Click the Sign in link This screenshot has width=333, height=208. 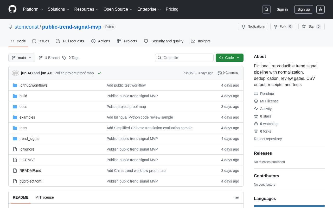282,9
